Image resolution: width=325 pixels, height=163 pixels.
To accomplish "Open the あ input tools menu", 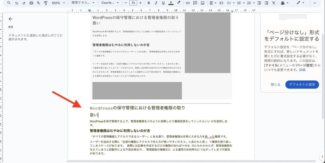I will (x=284, y=3).
